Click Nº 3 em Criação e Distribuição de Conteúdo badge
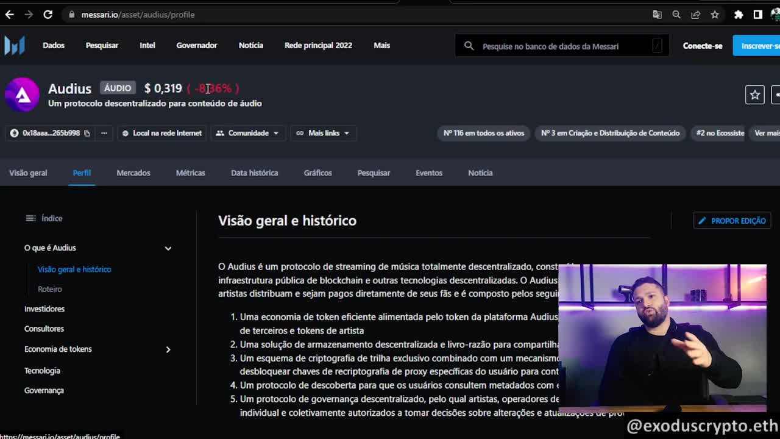 click(611, 133)
